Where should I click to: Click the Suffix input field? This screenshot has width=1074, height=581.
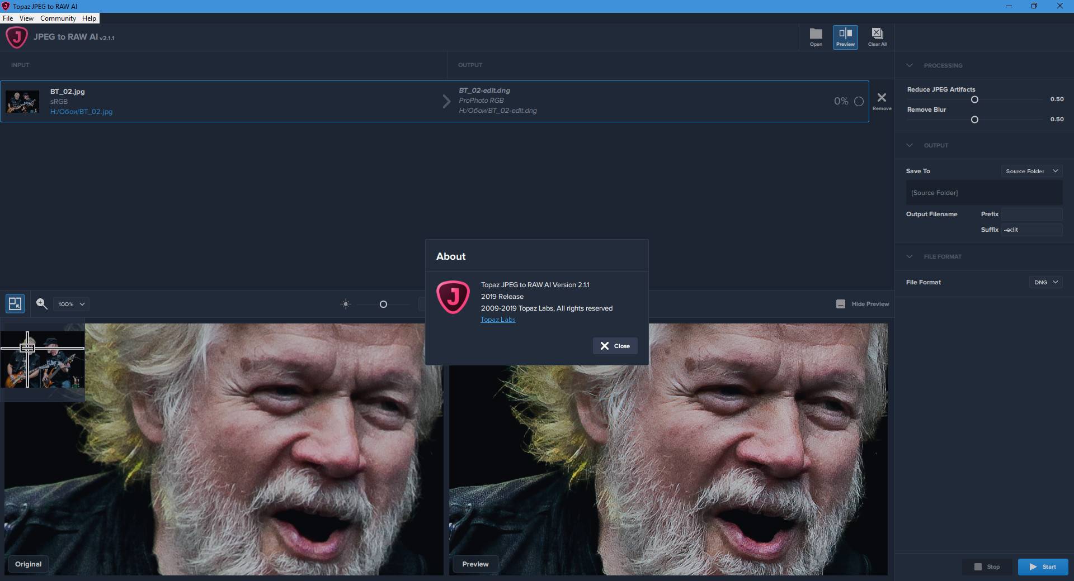1031,230
